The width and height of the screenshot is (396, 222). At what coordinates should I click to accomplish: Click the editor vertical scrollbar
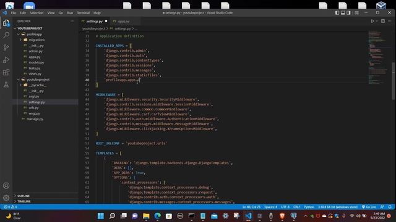[394, 81]
